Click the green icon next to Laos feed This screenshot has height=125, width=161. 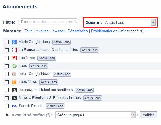point(14,66)
